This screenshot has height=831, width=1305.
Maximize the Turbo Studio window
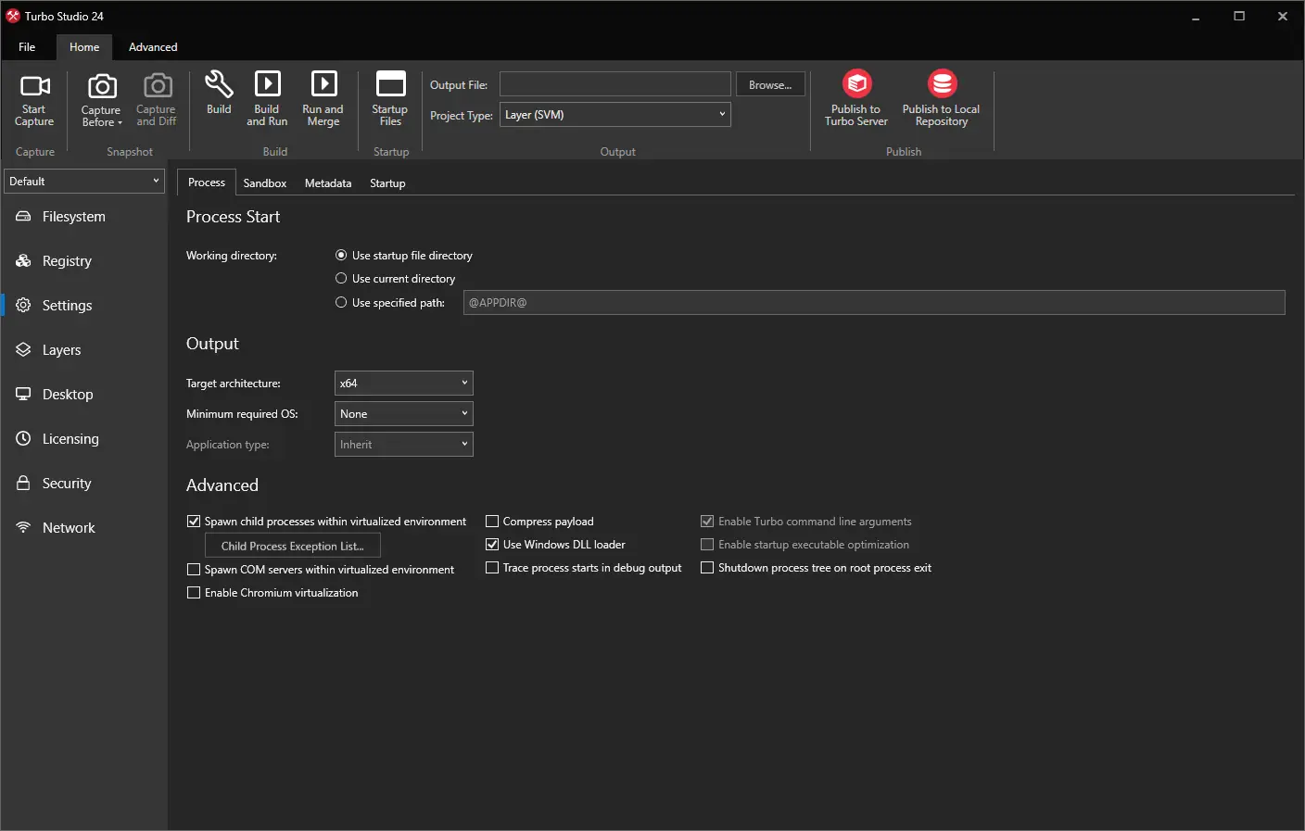pos(1239,17)
